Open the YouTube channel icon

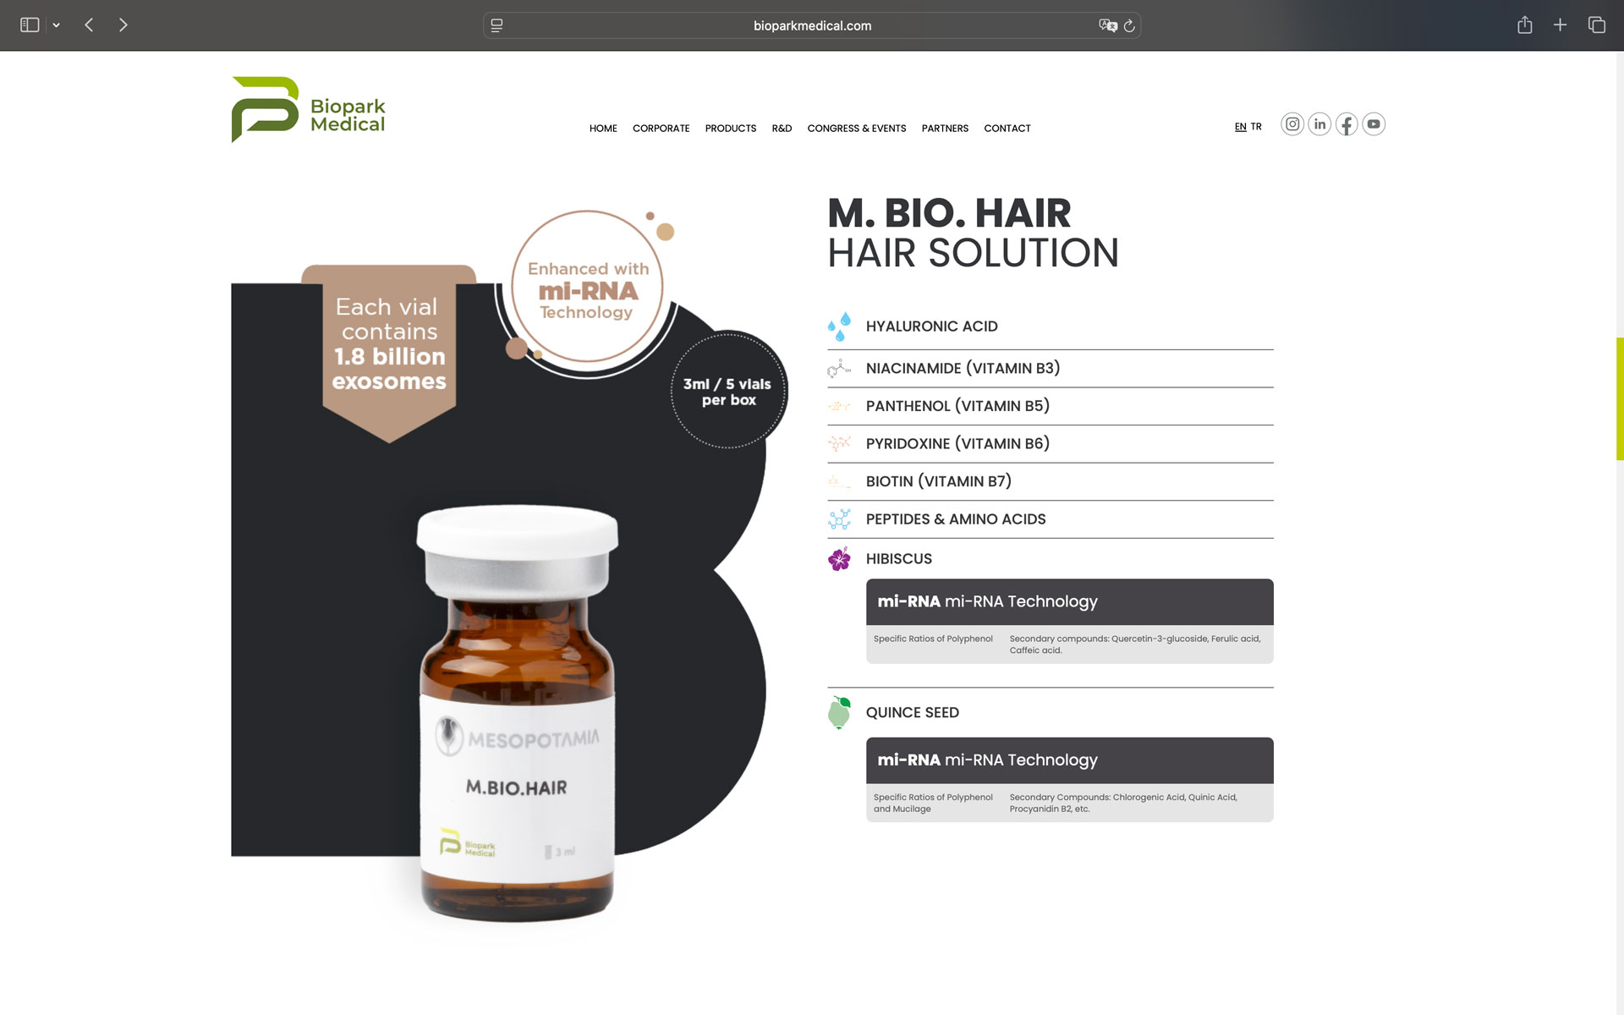(1374, 124)
